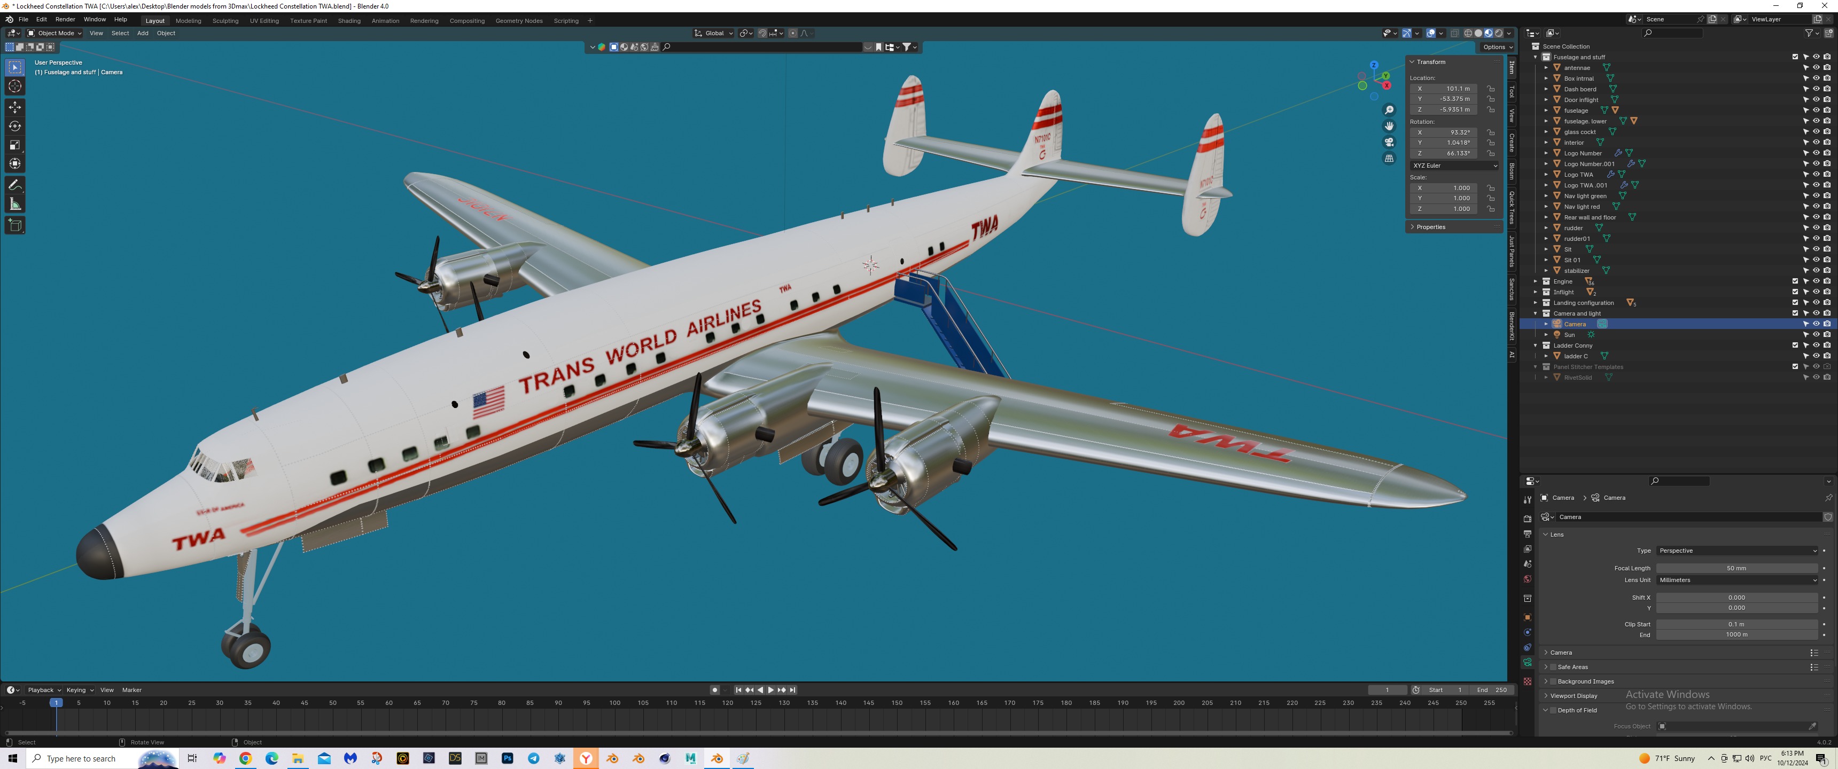Image resolution: width=1838 pixels, height=769 pixels.
Task: Open the View Layer properties tab
Action: pos(1527,548)
